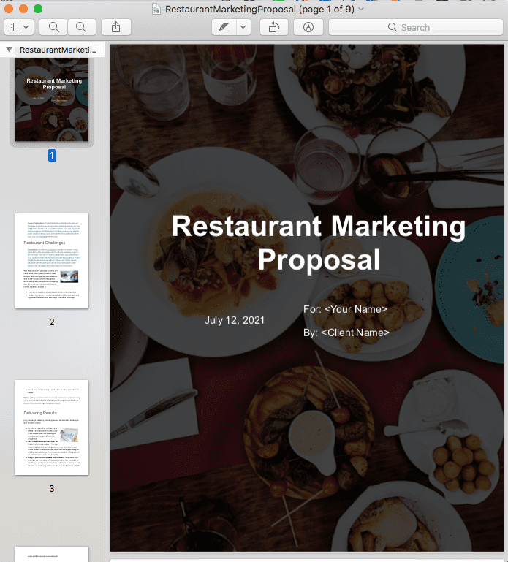
Task: Open the title bar dropdown chevron
Action: pos(362,9)
